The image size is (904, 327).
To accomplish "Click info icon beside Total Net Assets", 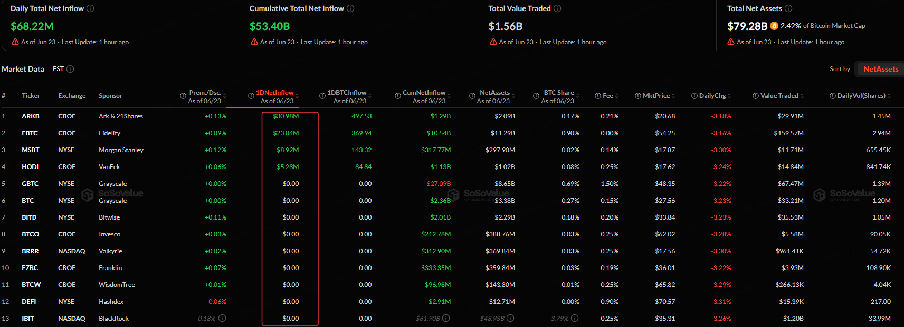I will tap(788, 8).
